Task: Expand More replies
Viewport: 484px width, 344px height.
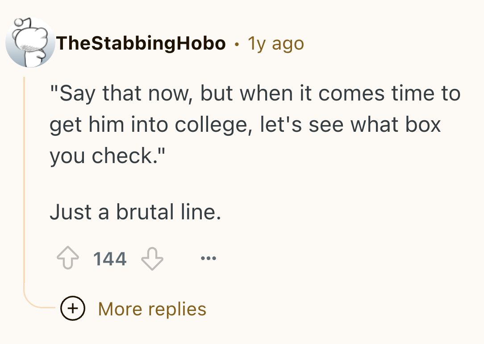Action: pyautogui.click(x=152, y=309)
